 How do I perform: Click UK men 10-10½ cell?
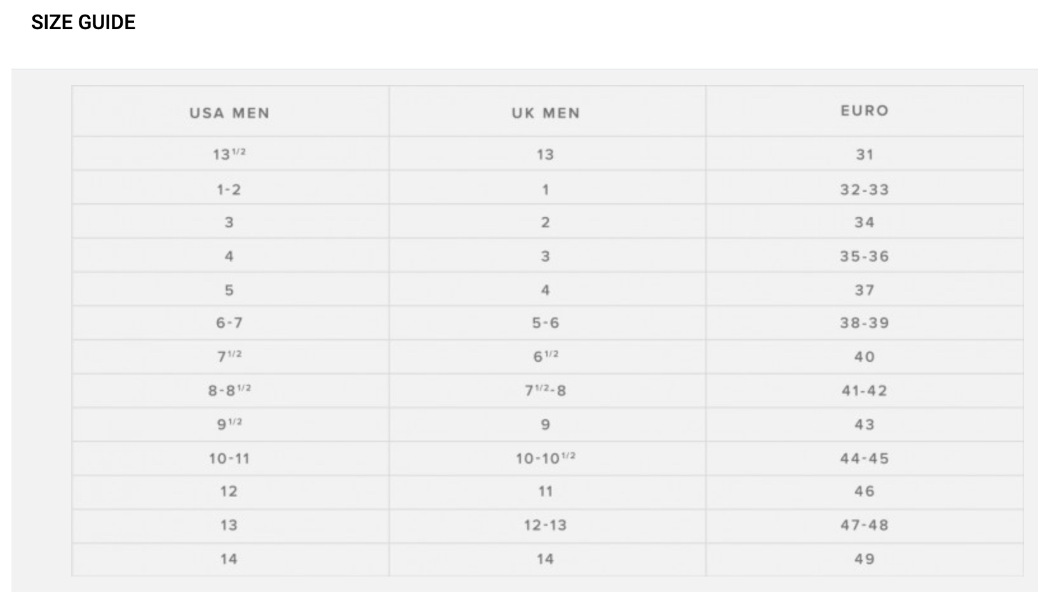tap(546, 458)
